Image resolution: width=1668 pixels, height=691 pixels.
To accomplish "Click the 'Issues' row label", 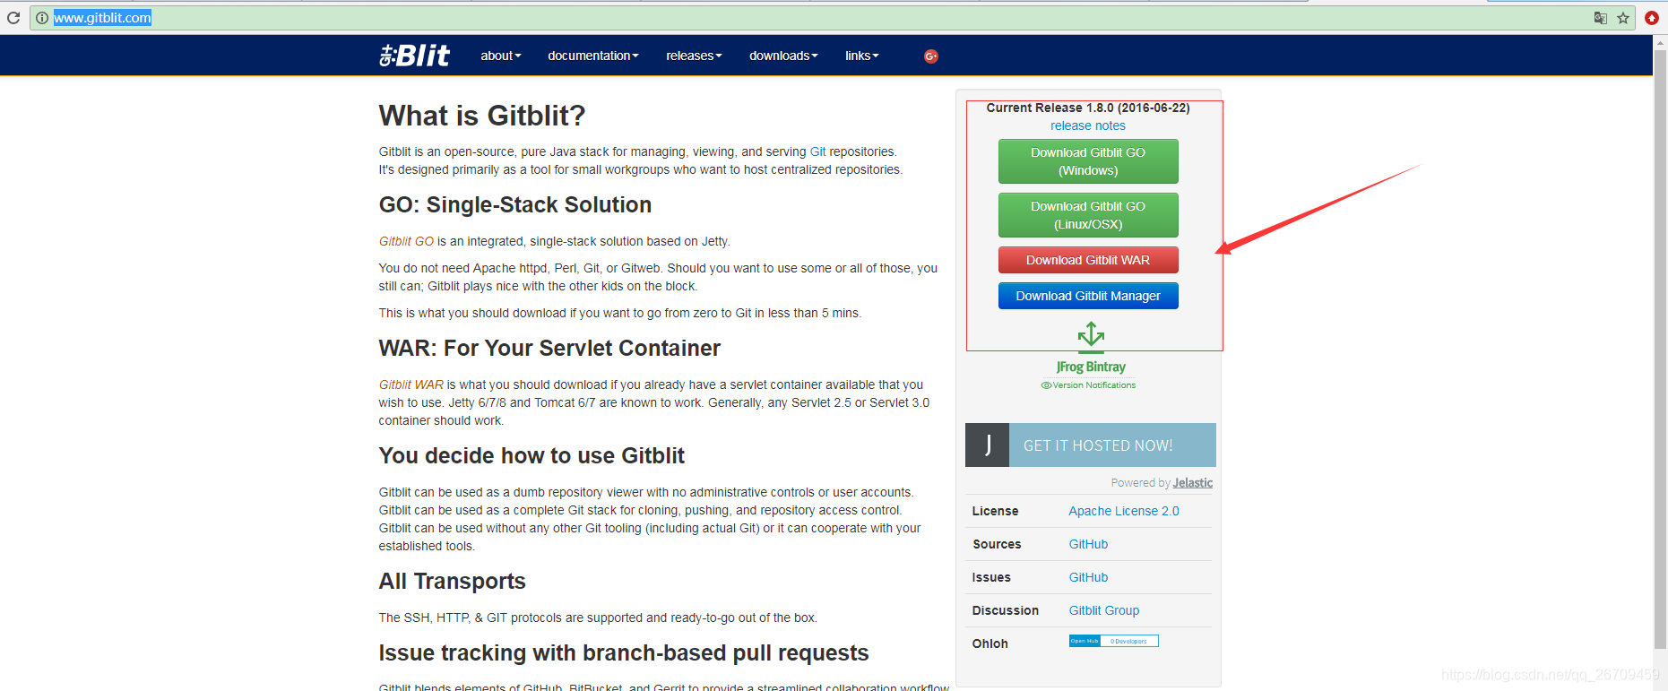I will click(991, 577).
